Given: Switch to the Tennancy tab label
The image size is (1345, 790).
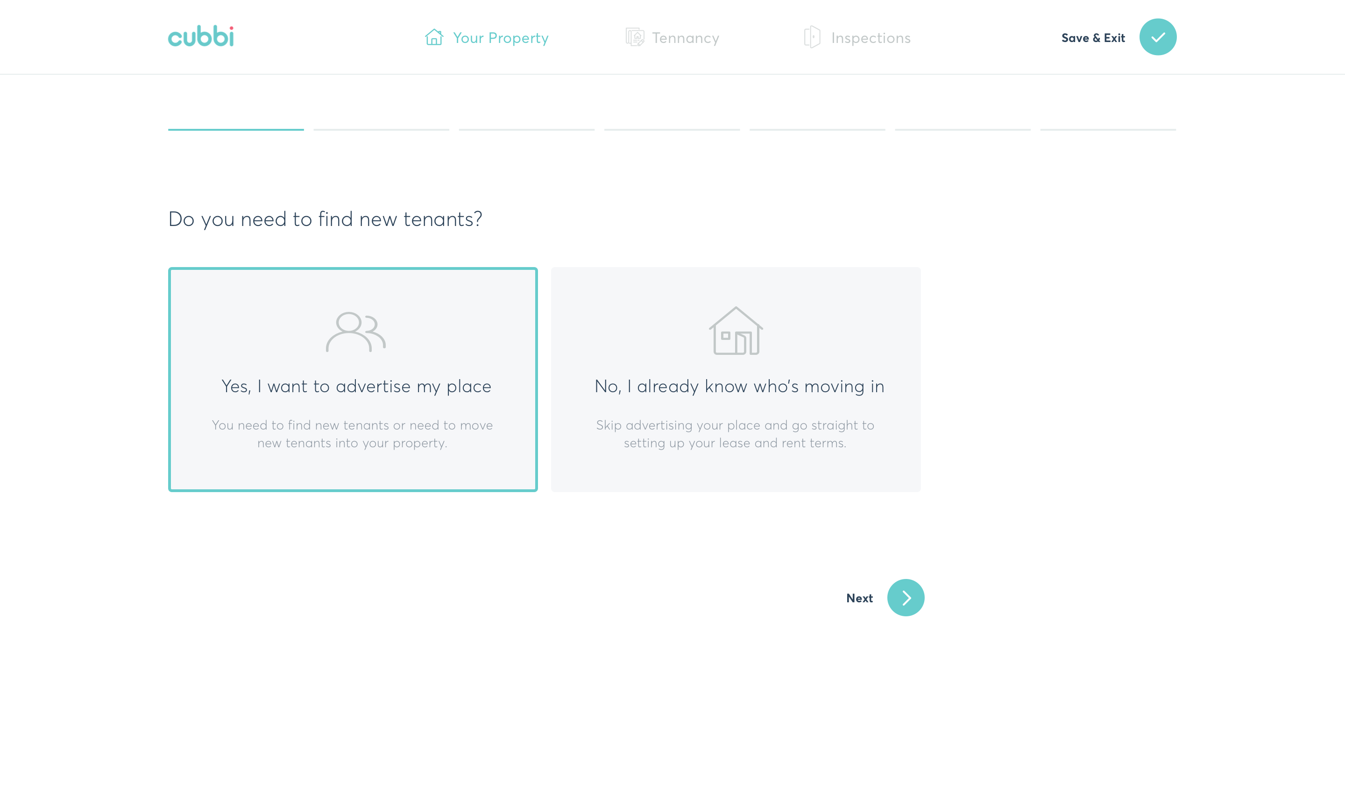Looking at the screenshot, I should tap(685, 38).
